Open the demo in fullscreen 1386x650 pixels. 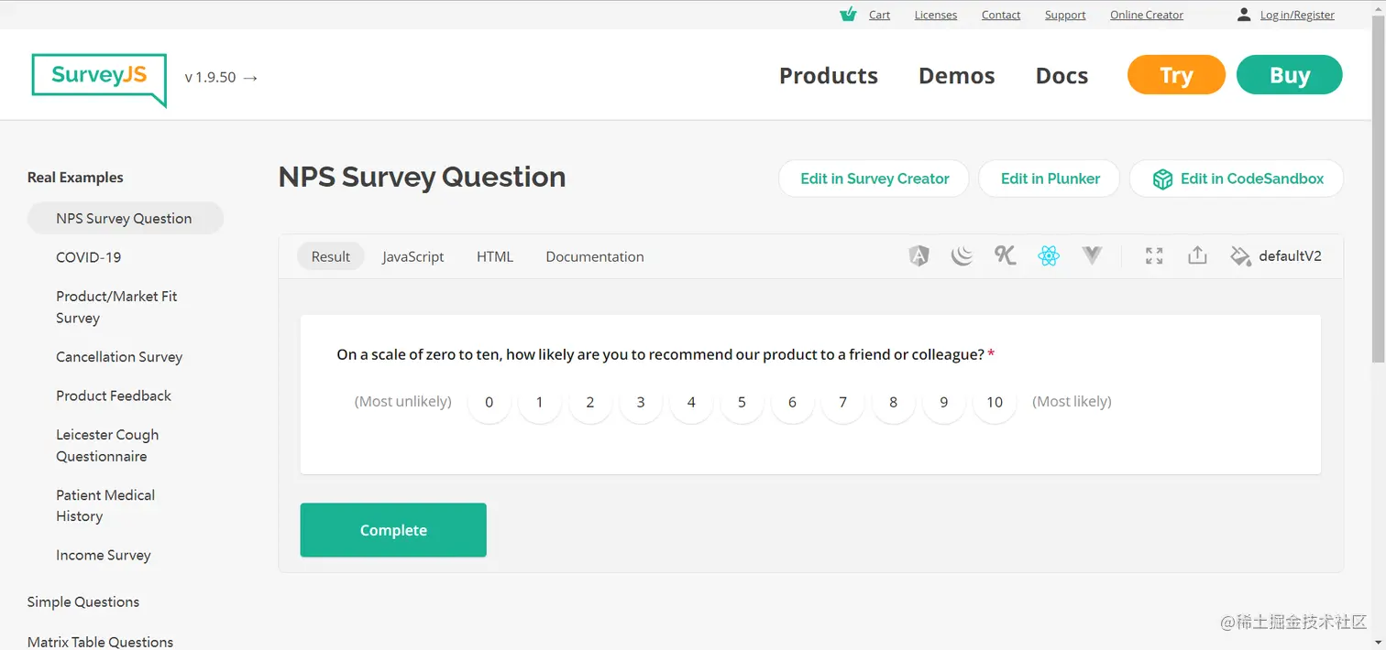(x=1154, y=256)
